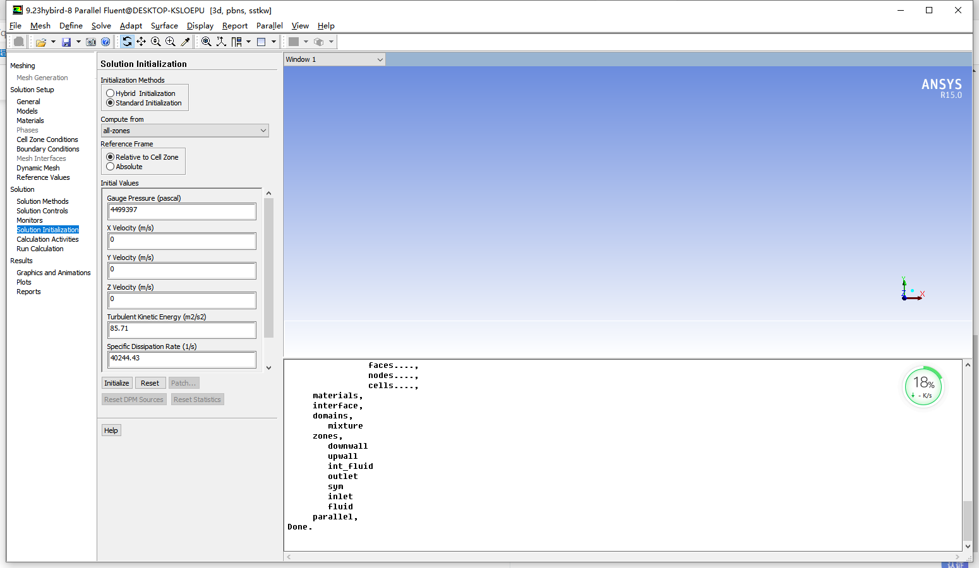979x568 pixels.
Task: Click the camera save picture icon
Action: coord(91,42)
